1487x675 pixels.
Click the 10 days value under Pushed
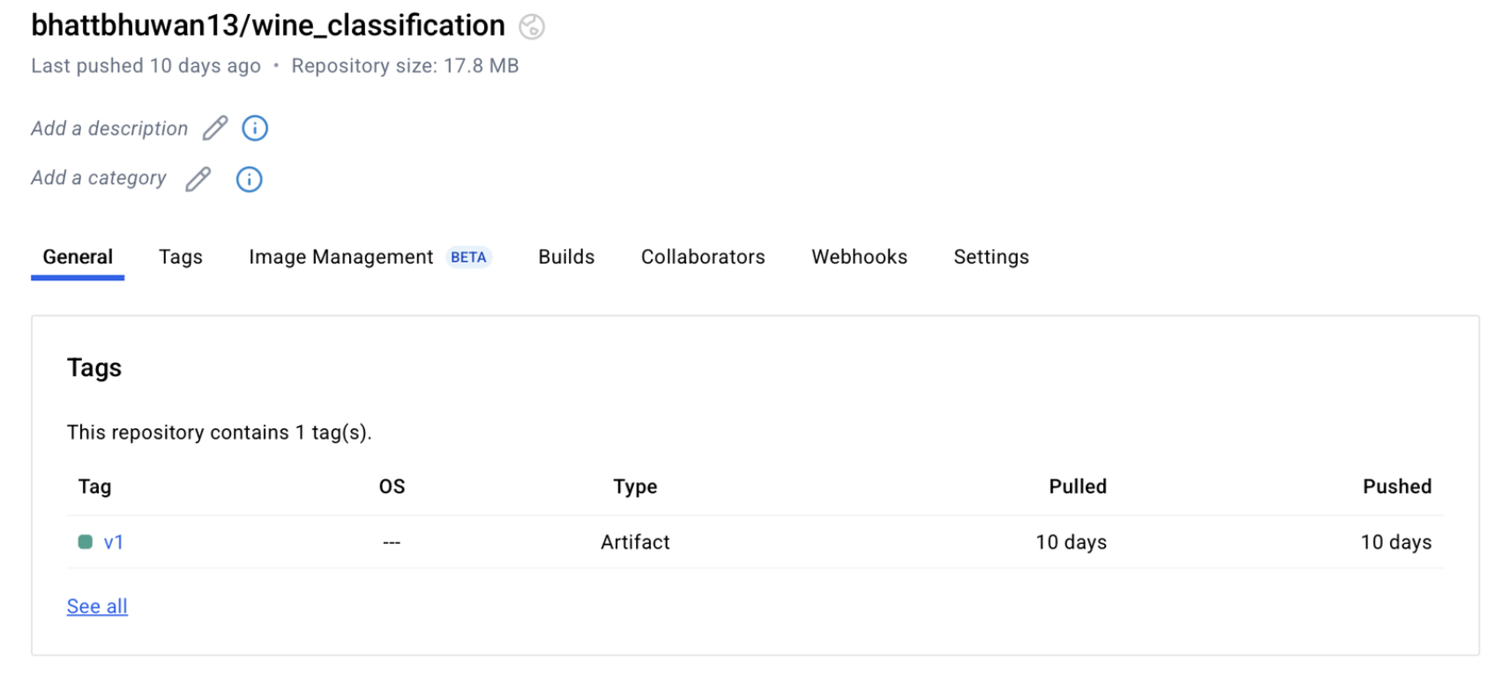(1396, 543)
